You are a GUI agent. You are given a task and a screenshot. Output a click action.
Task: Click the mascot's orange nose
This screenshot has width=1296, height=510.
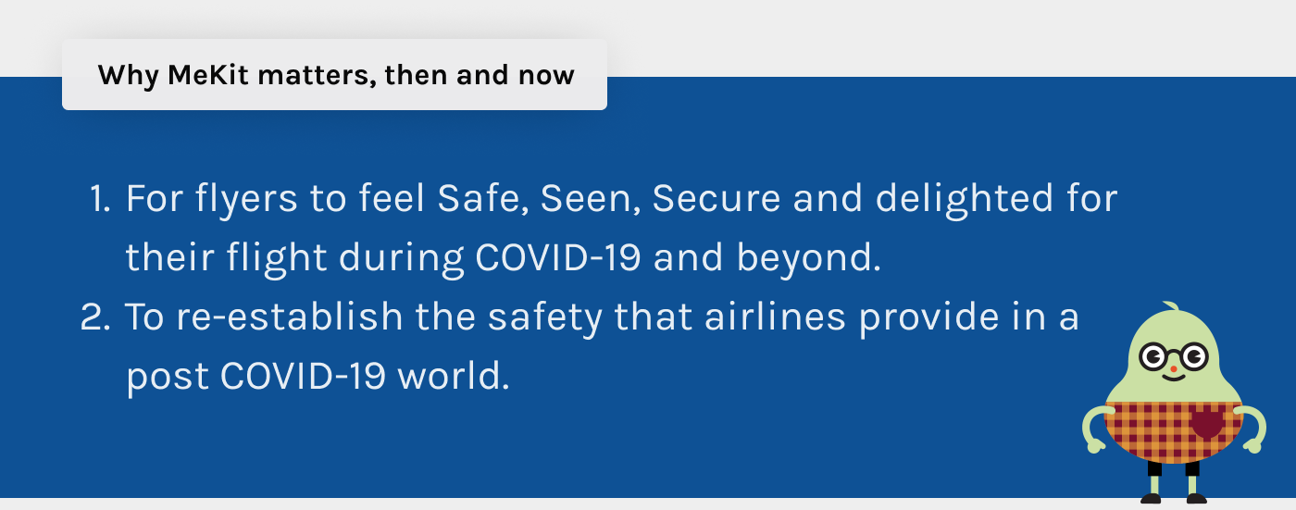click(1173, 369)
